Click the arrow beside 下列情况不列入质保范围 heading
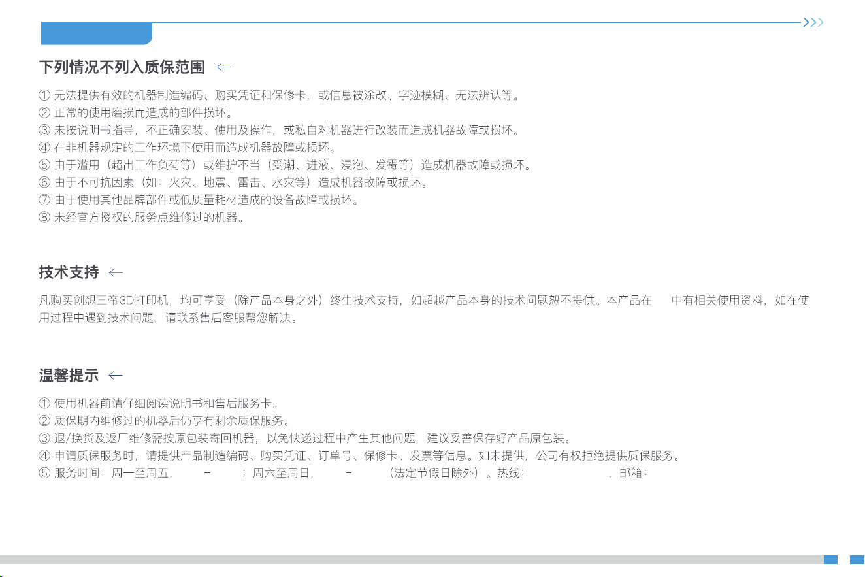The height and width of the screenshot is (577, 865). (x=223, y=67)
